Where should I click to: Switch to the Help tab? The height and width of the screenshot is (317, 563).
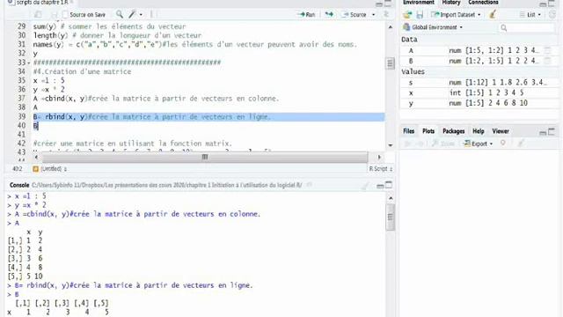click(478, 131)
